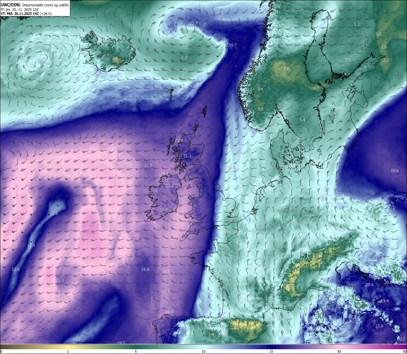
Task: Click the colour scale tick label 1
Action: (x=68, y=351)
